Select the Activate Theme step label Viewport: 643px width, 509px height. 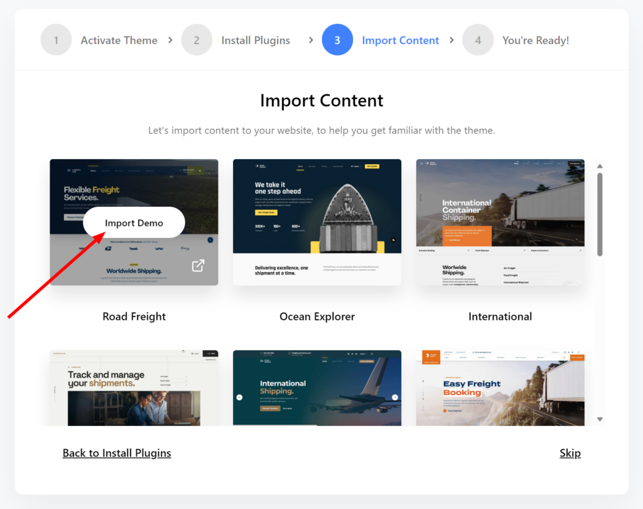119,40
